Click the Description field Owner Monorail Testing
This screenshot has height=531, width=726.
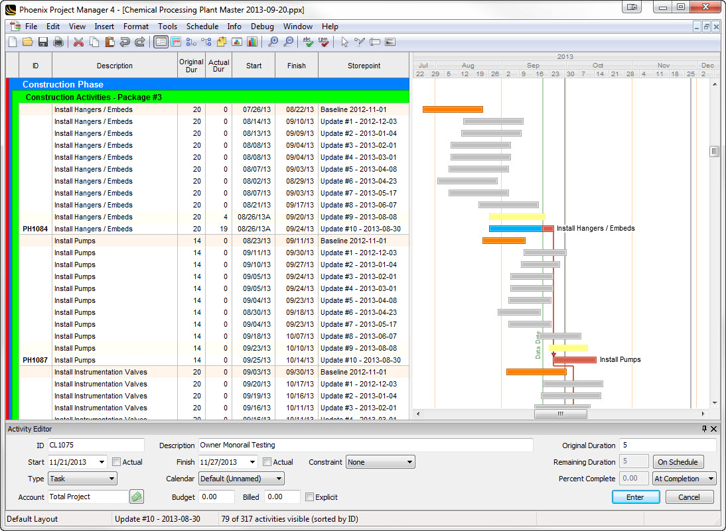[x=366, y=445]
